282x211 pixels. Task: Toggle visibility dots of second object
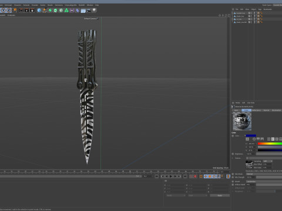click(251, 16)
